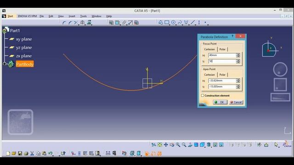Select the Parabola conic tool icon

[186, 22]
